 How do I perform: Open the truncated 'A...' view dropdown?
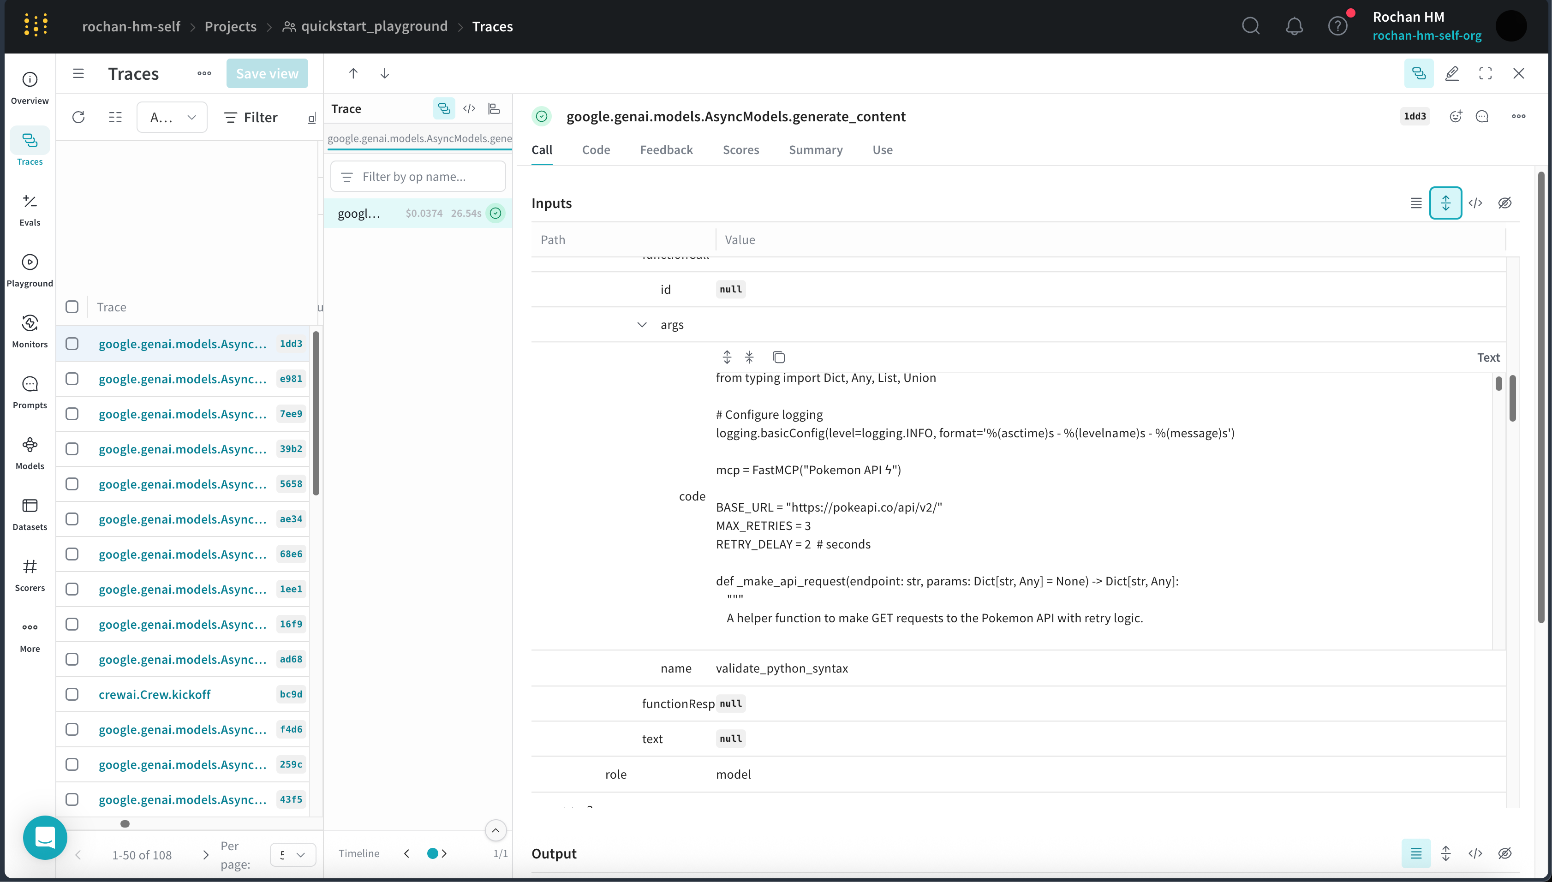(172, 118)
